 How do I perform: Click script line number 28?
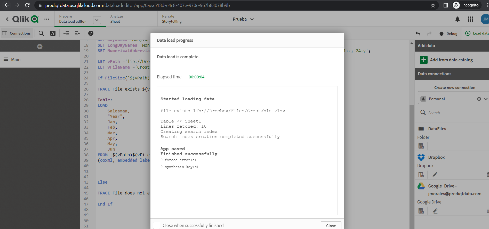86,100
